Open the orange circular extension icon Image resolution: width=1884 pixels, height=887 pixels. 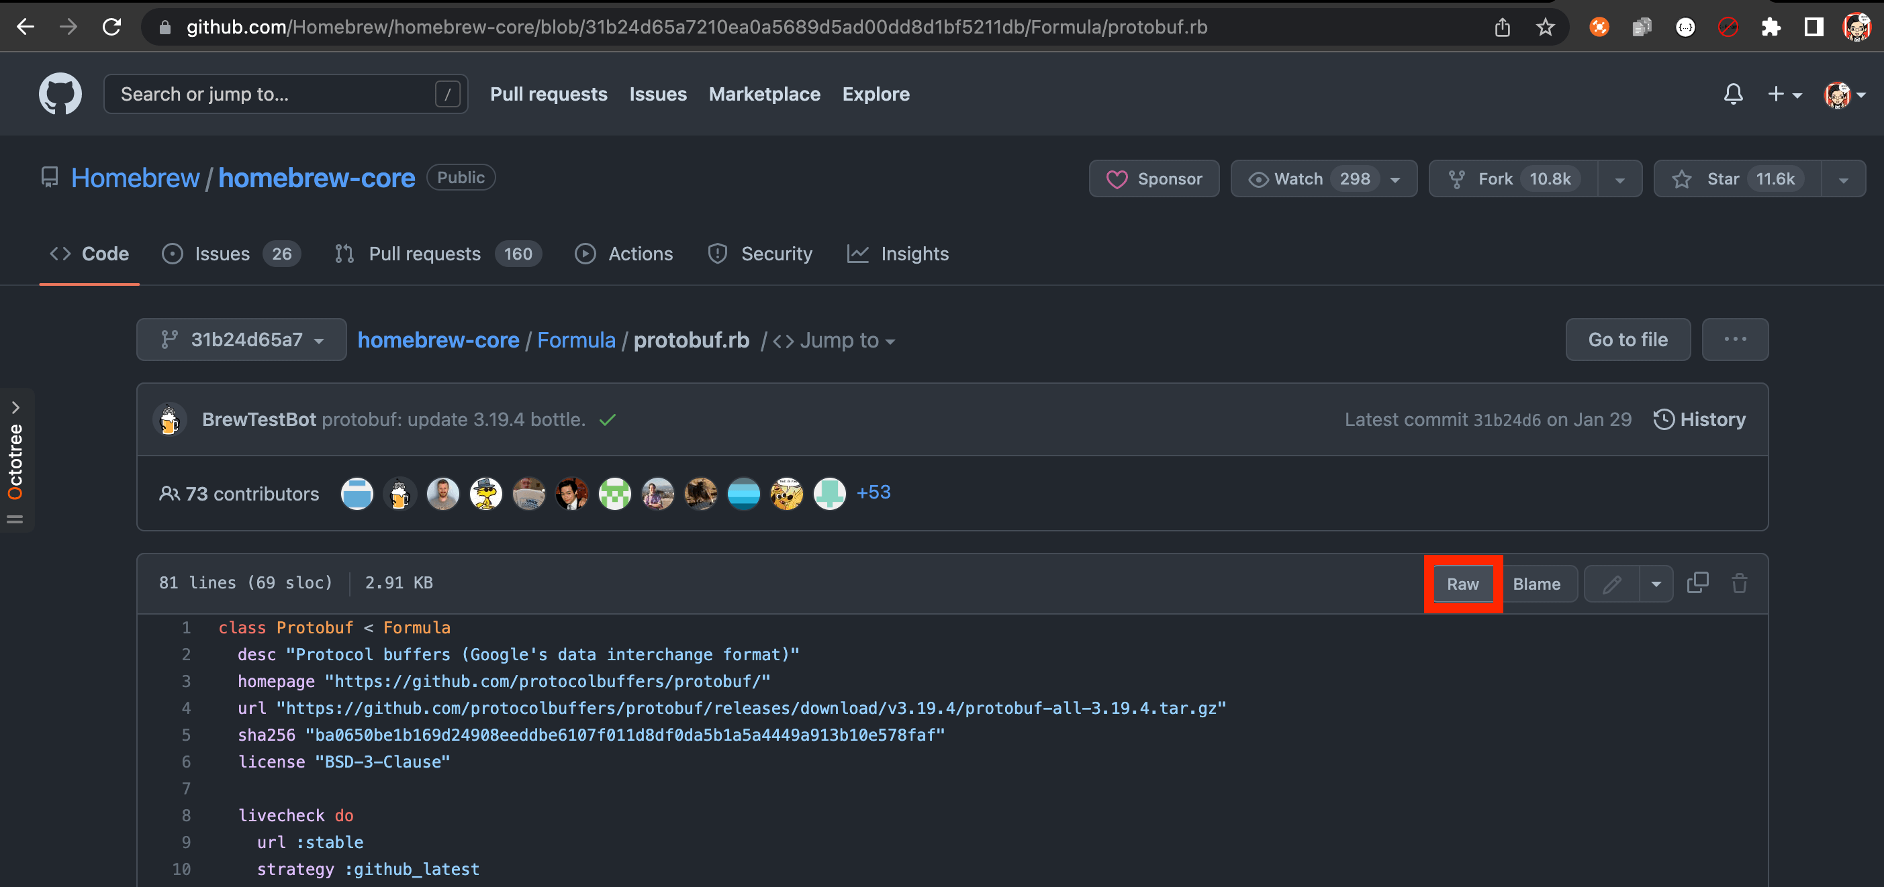coord(1599,27)
